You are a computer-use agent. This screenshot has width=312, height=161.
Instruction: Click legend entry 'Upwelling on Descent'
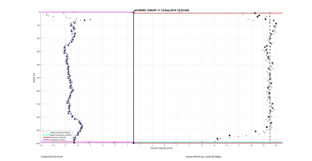coord(58,137)
